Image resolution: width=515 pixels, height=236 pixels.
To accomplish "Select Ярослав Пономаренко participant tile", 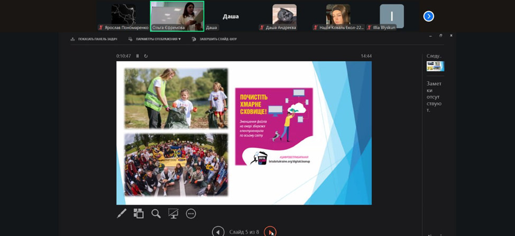I will click(x=123, y=16).
